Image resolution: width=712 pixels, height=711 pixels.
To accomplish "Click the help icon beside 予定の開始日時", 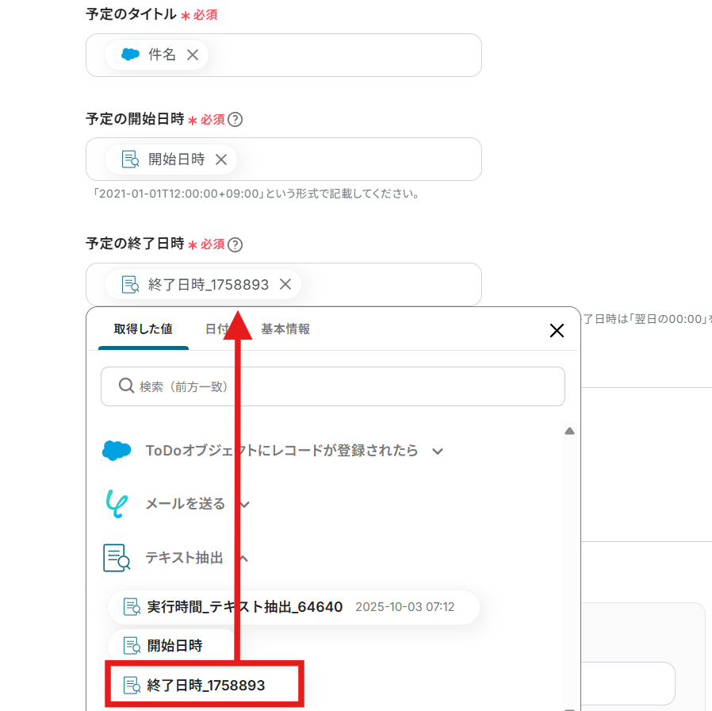I will [x=235, y=120].
